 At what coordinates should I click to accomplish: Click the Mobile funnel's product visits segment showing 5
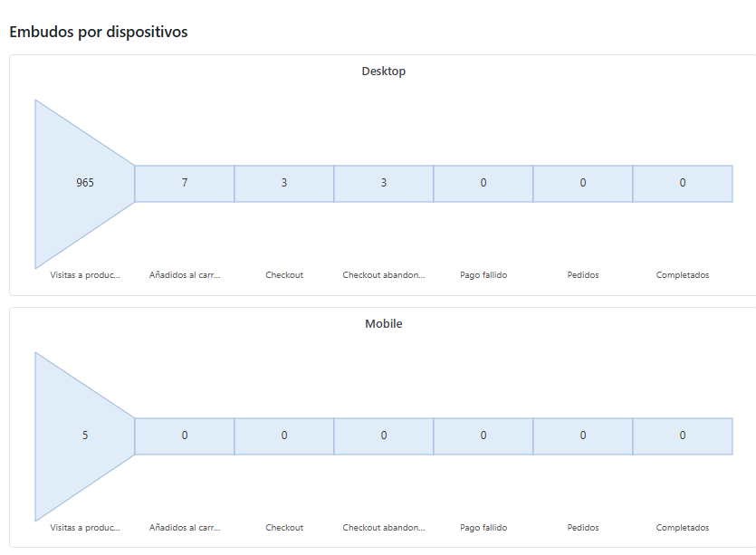(84, 435)
